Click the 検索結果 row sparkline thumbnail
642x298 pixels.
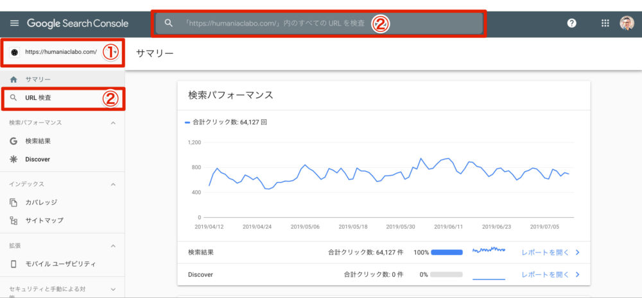(x=489, y=250)
